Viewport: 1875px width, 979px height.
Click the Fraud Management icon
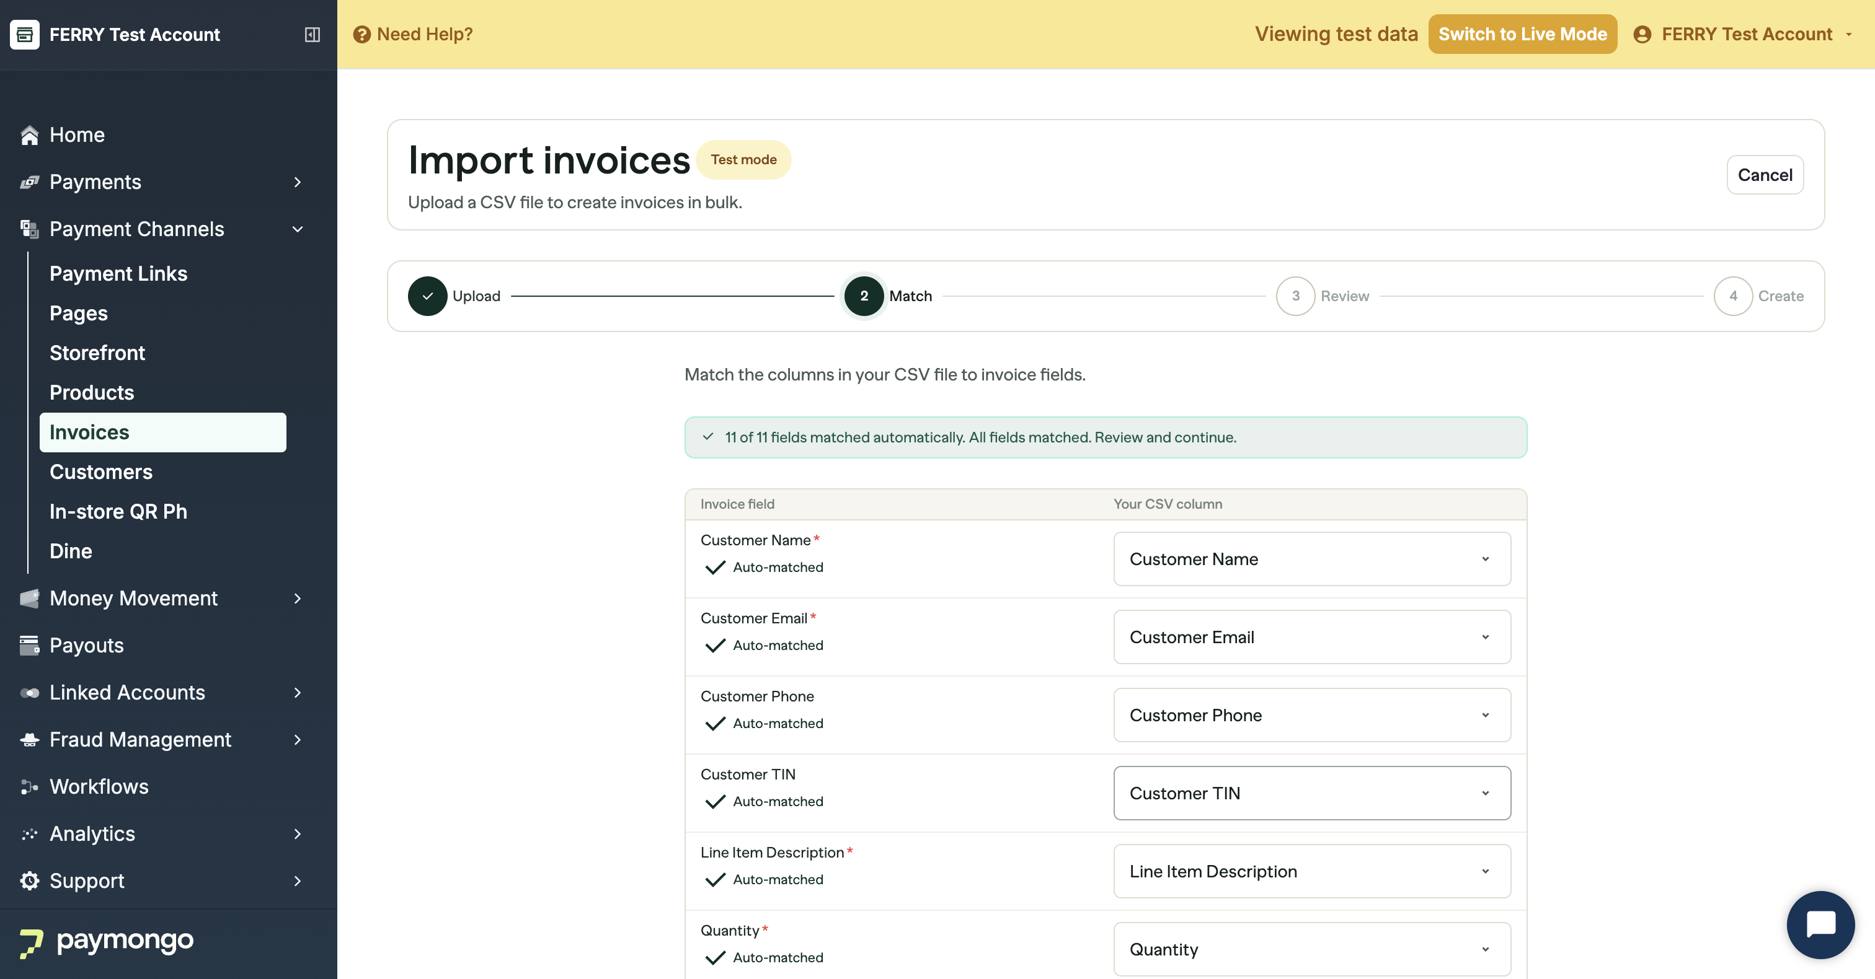pyautogui.click(x=29, y=740)
